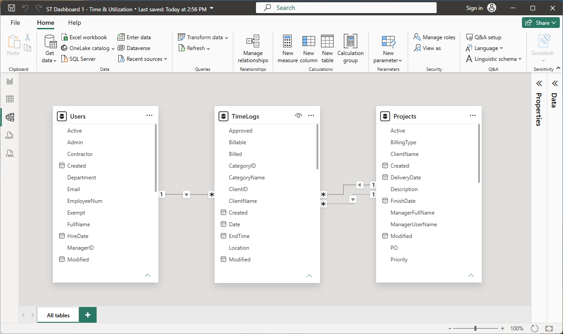Expand the Data pane
The width and height of the screenshot is (563, 334).
tap(554, 83)
